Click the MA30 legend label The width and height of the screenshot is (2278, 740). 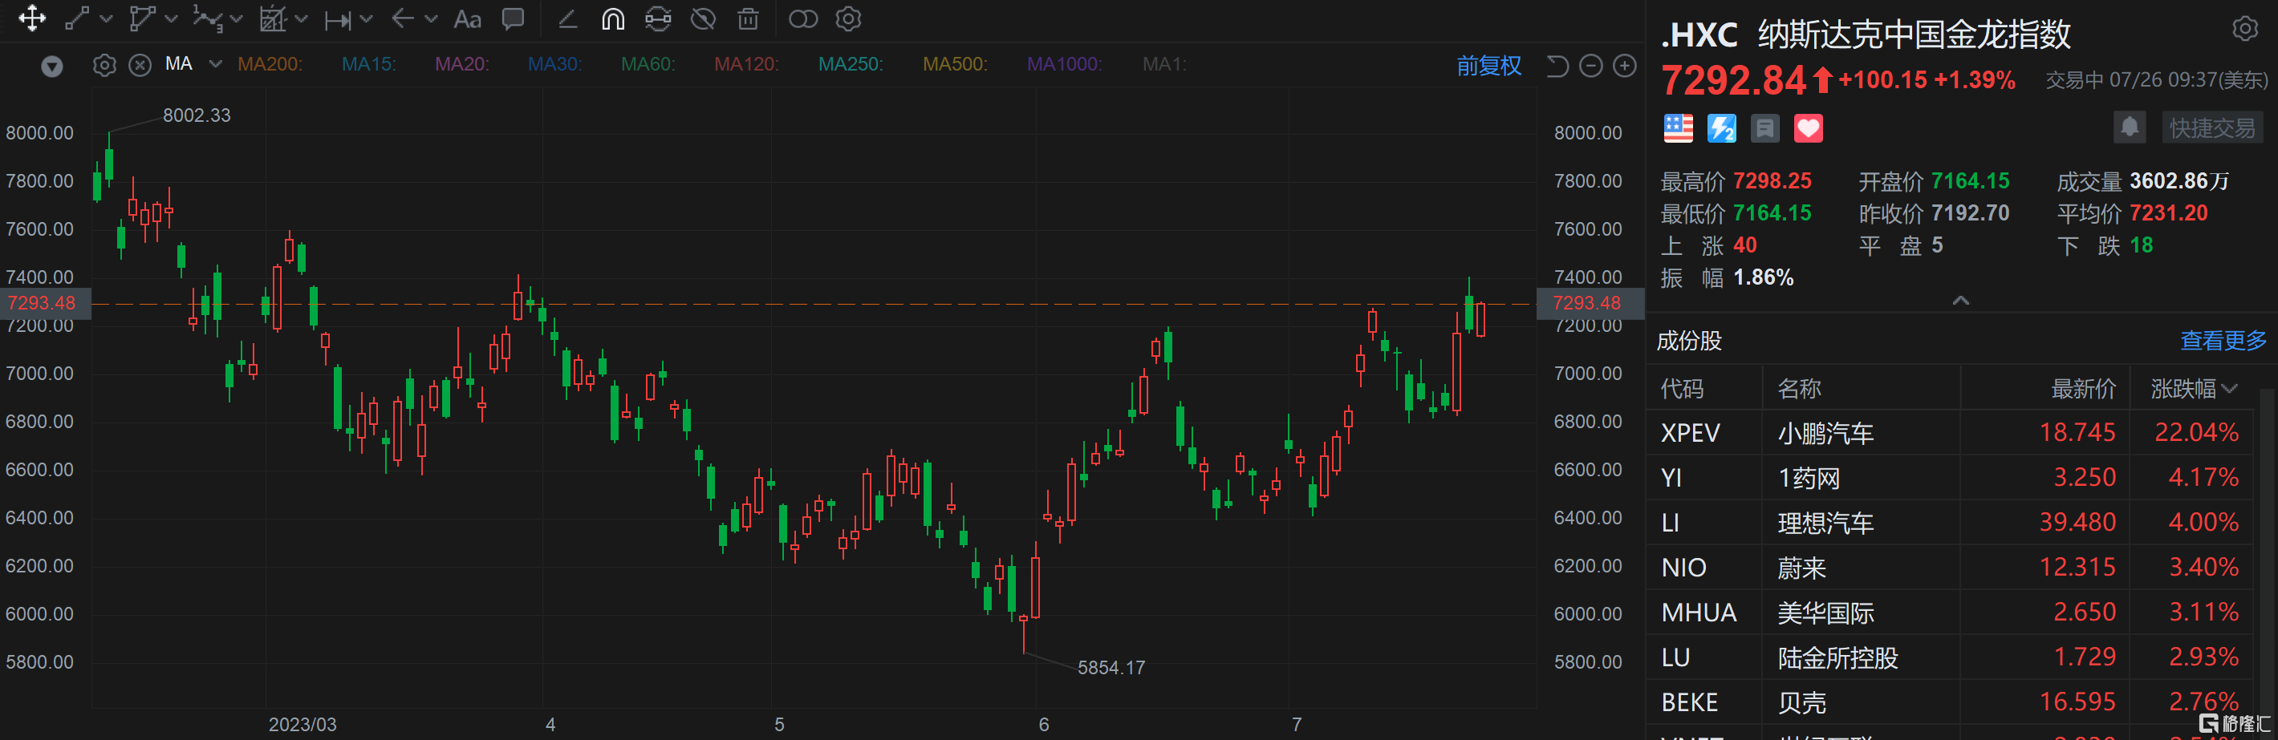[554, 65]
